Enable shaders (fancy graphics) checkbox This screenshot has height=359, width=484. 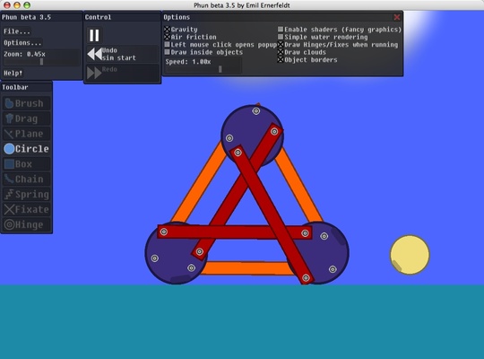coord(281,30)
